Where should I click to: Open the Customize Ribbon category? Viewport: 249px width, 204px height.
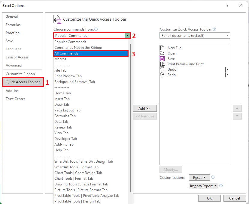coord(23,74)
